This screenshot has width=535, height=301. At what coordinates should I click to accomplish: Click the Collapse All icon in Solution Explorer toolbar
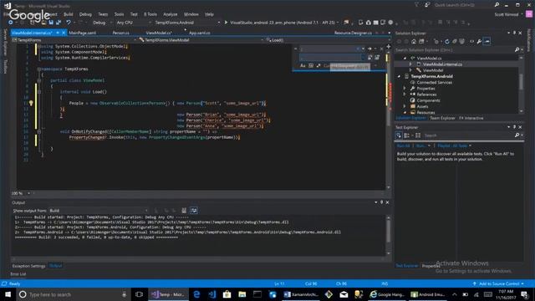(x=455, y=41)
